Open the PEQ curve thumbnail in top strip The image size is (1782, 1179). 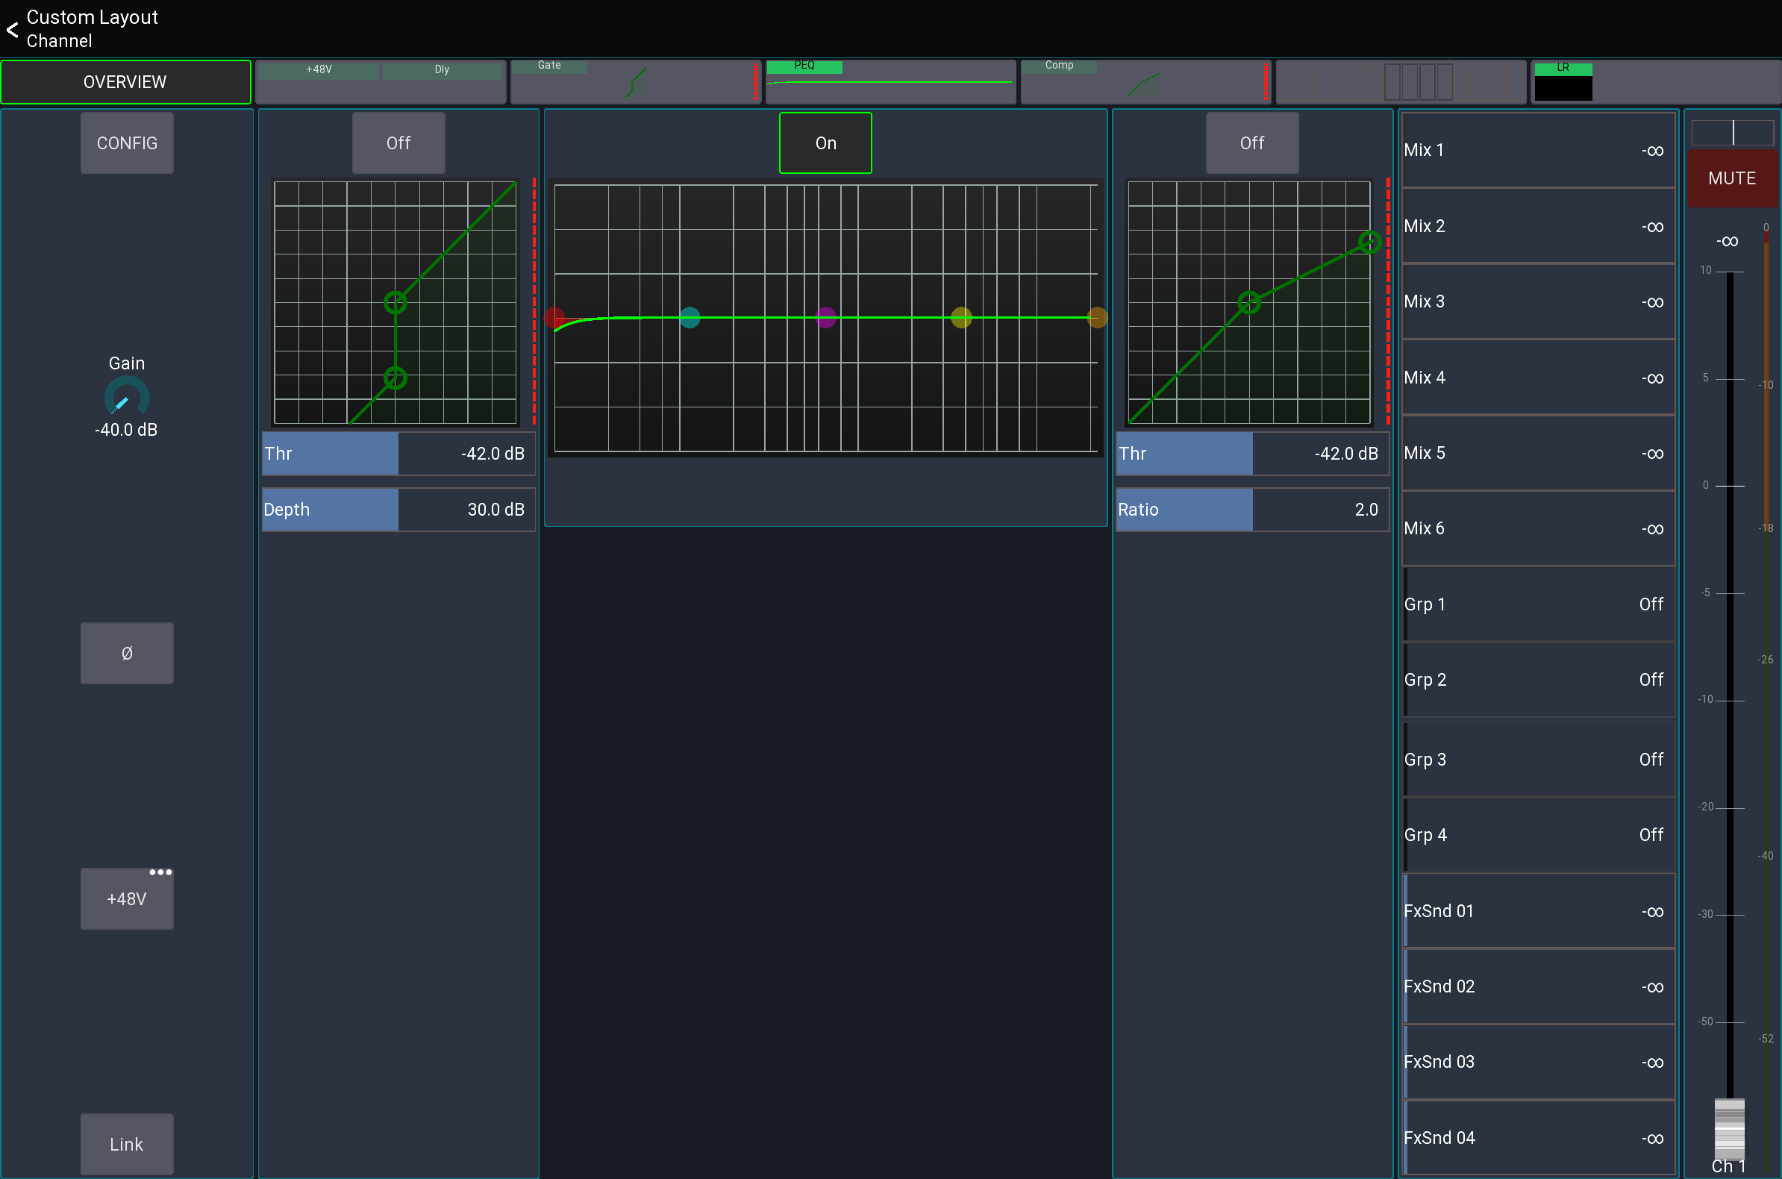pos(890,81)
